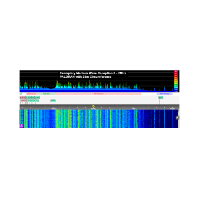Screen dimensions: 199x199
Task: Select the WSPR label near 500 kHz
Action: [x=53, y=100]
